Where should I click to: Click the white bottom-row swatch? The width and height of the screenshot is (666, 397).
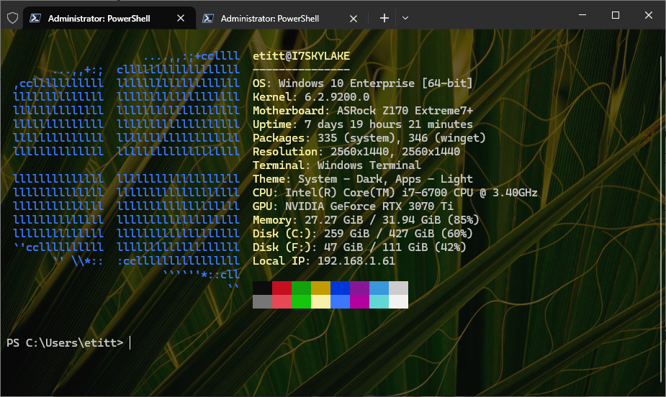[398, 301]
